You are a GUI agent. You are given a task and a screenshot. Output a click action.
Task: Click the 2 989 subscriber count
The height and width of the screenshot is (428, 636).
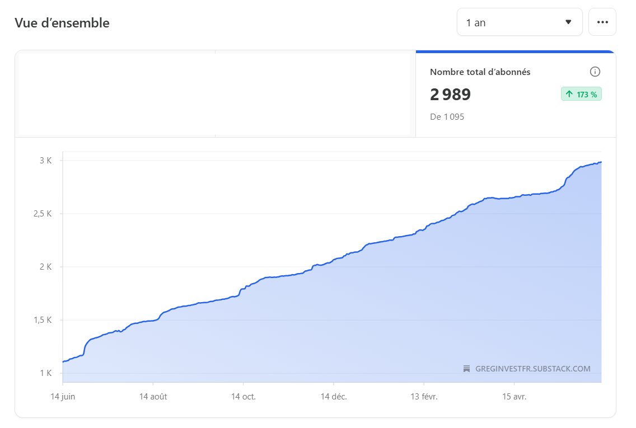click(450, 95)
